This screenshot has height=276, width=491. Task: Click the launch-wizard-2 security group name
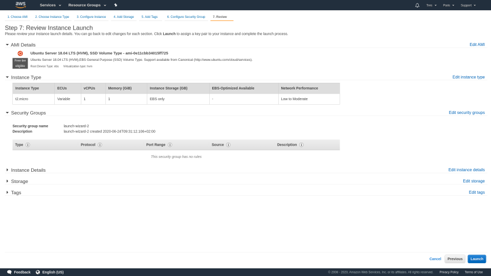(76, 126)
